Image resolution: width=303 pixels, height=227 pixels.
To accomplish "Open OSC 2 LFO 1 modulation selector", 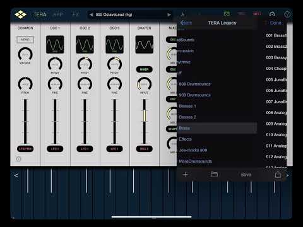I will point(85,149).
